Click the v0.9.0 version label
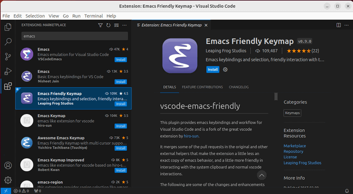Screen dimensions: 353x194 (304, 41)
